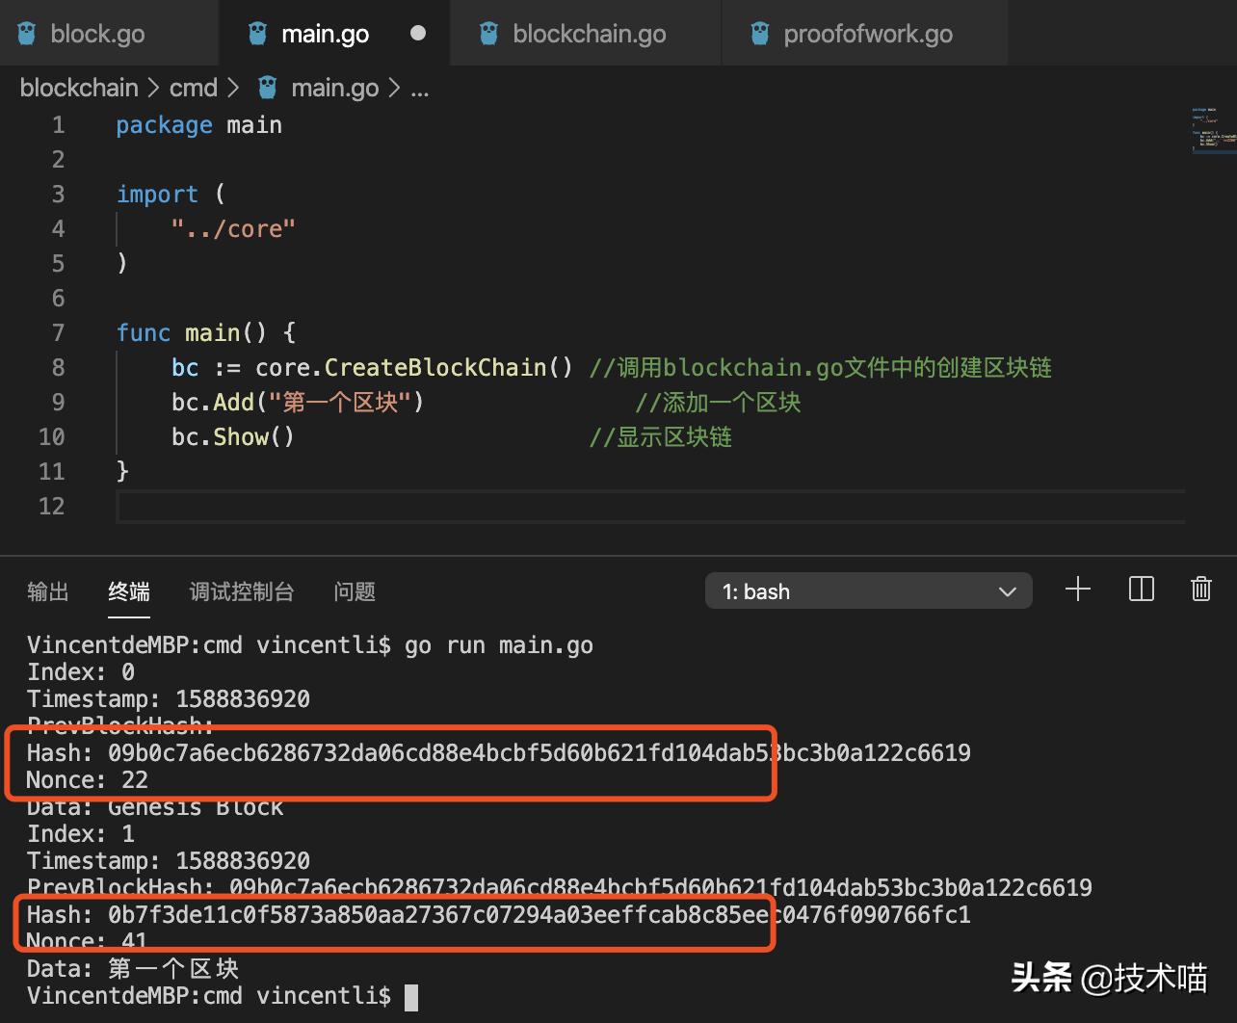The height and width of the screenshot is (1023, 1237).
Task: Click the gopher icon on proofofwork.go tab
Action: (x=760, y=34)
